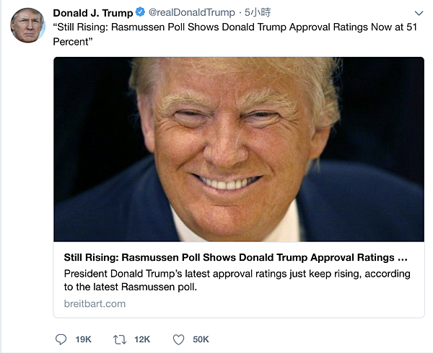
Task: Select the 19K replies count
Action: coord(84,339)
